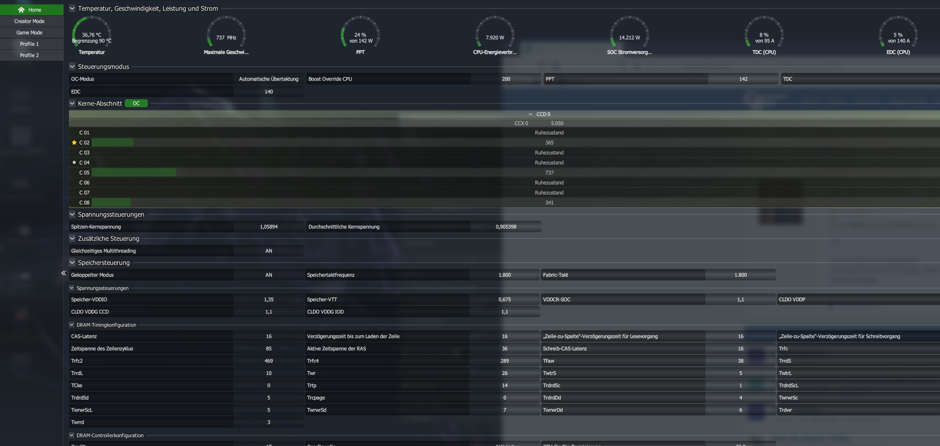940x446 pixels.
Task: Click the C 01 core row
Action: [x=504, y=133]
